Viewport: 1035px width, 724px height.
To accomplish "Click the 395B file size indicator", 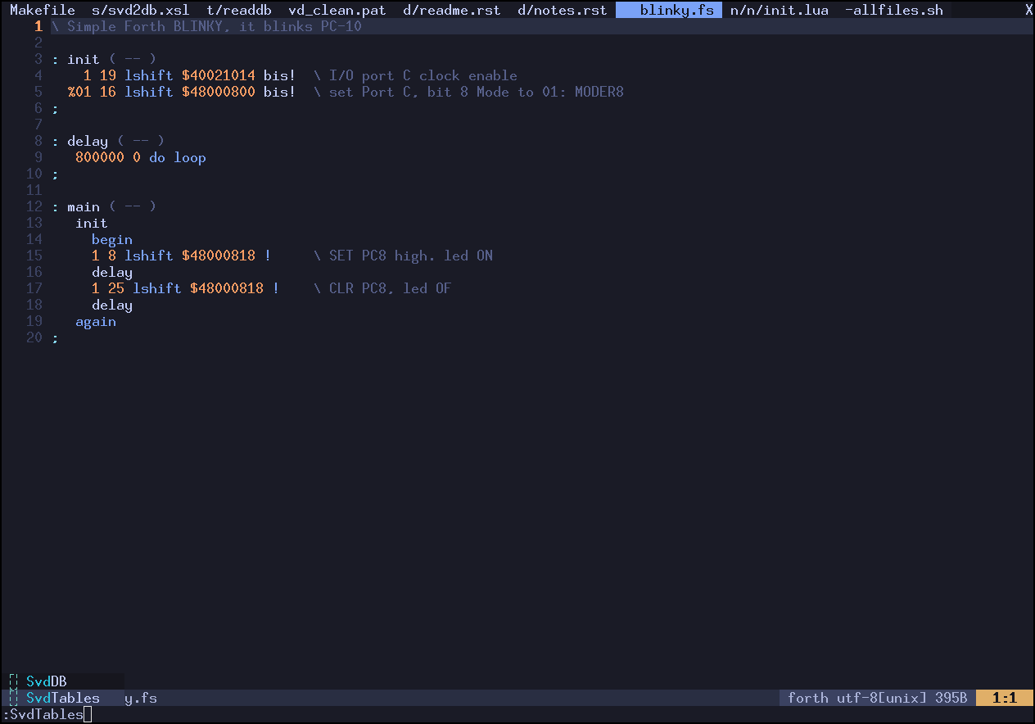I will coord(951,698).
